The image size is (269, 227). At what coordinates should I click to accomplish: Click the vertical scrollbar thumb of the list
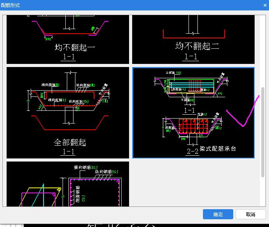click(x=263, y=132)
